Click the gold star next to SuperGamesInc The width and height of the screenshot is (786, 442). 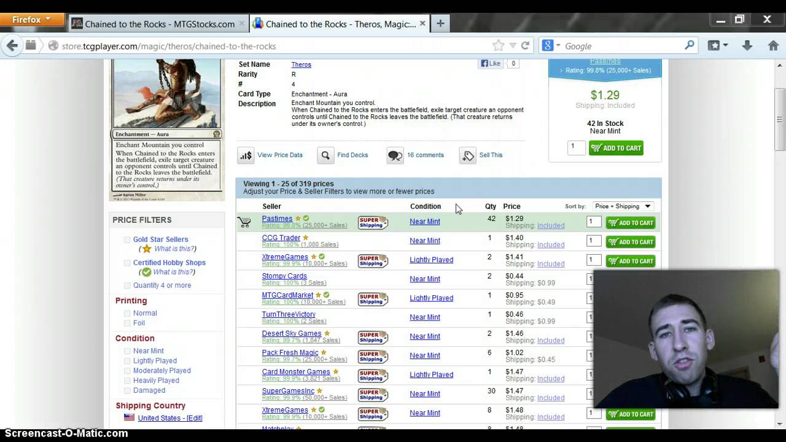click(x=319, y=391)
